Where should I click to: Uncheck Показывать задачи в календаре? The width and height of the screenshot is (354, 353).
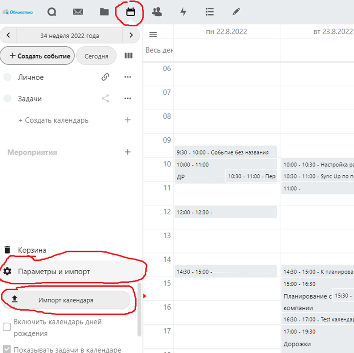7,349
